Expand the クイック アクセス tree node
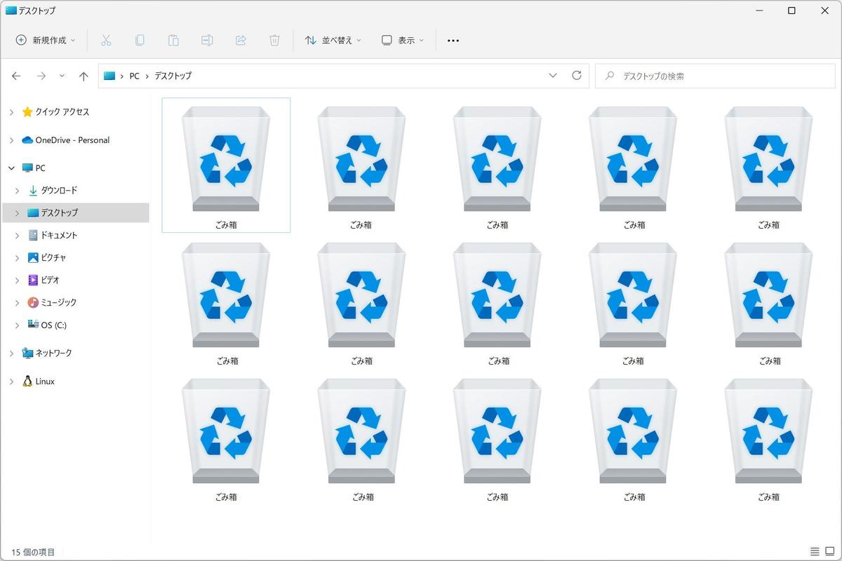Image resolution: width=842 pixels, height=561 pixels. click(x=11, y=112)
